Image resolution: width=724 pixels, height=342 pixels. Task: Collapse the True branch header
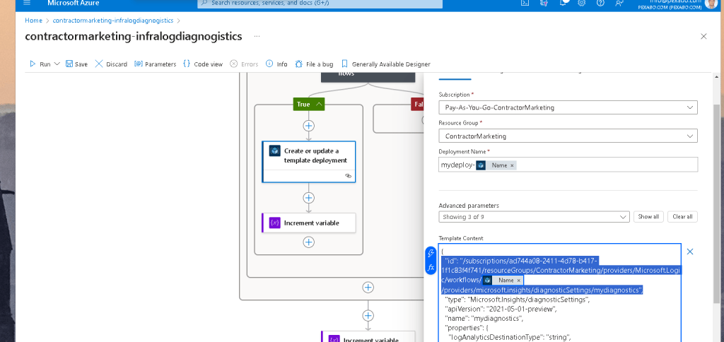pos(309,105)
